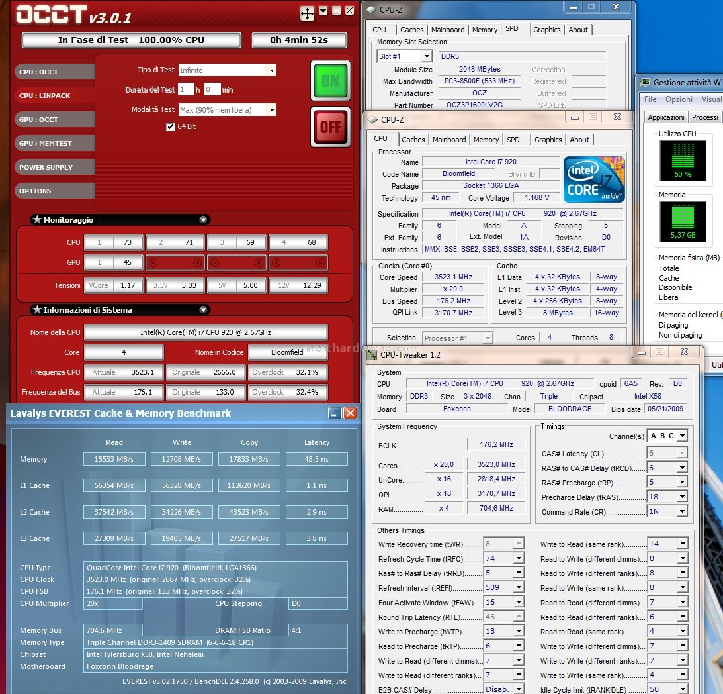
Task: Switch to Memory tab in front CPU-Z
Action: (x=486, y=140)
